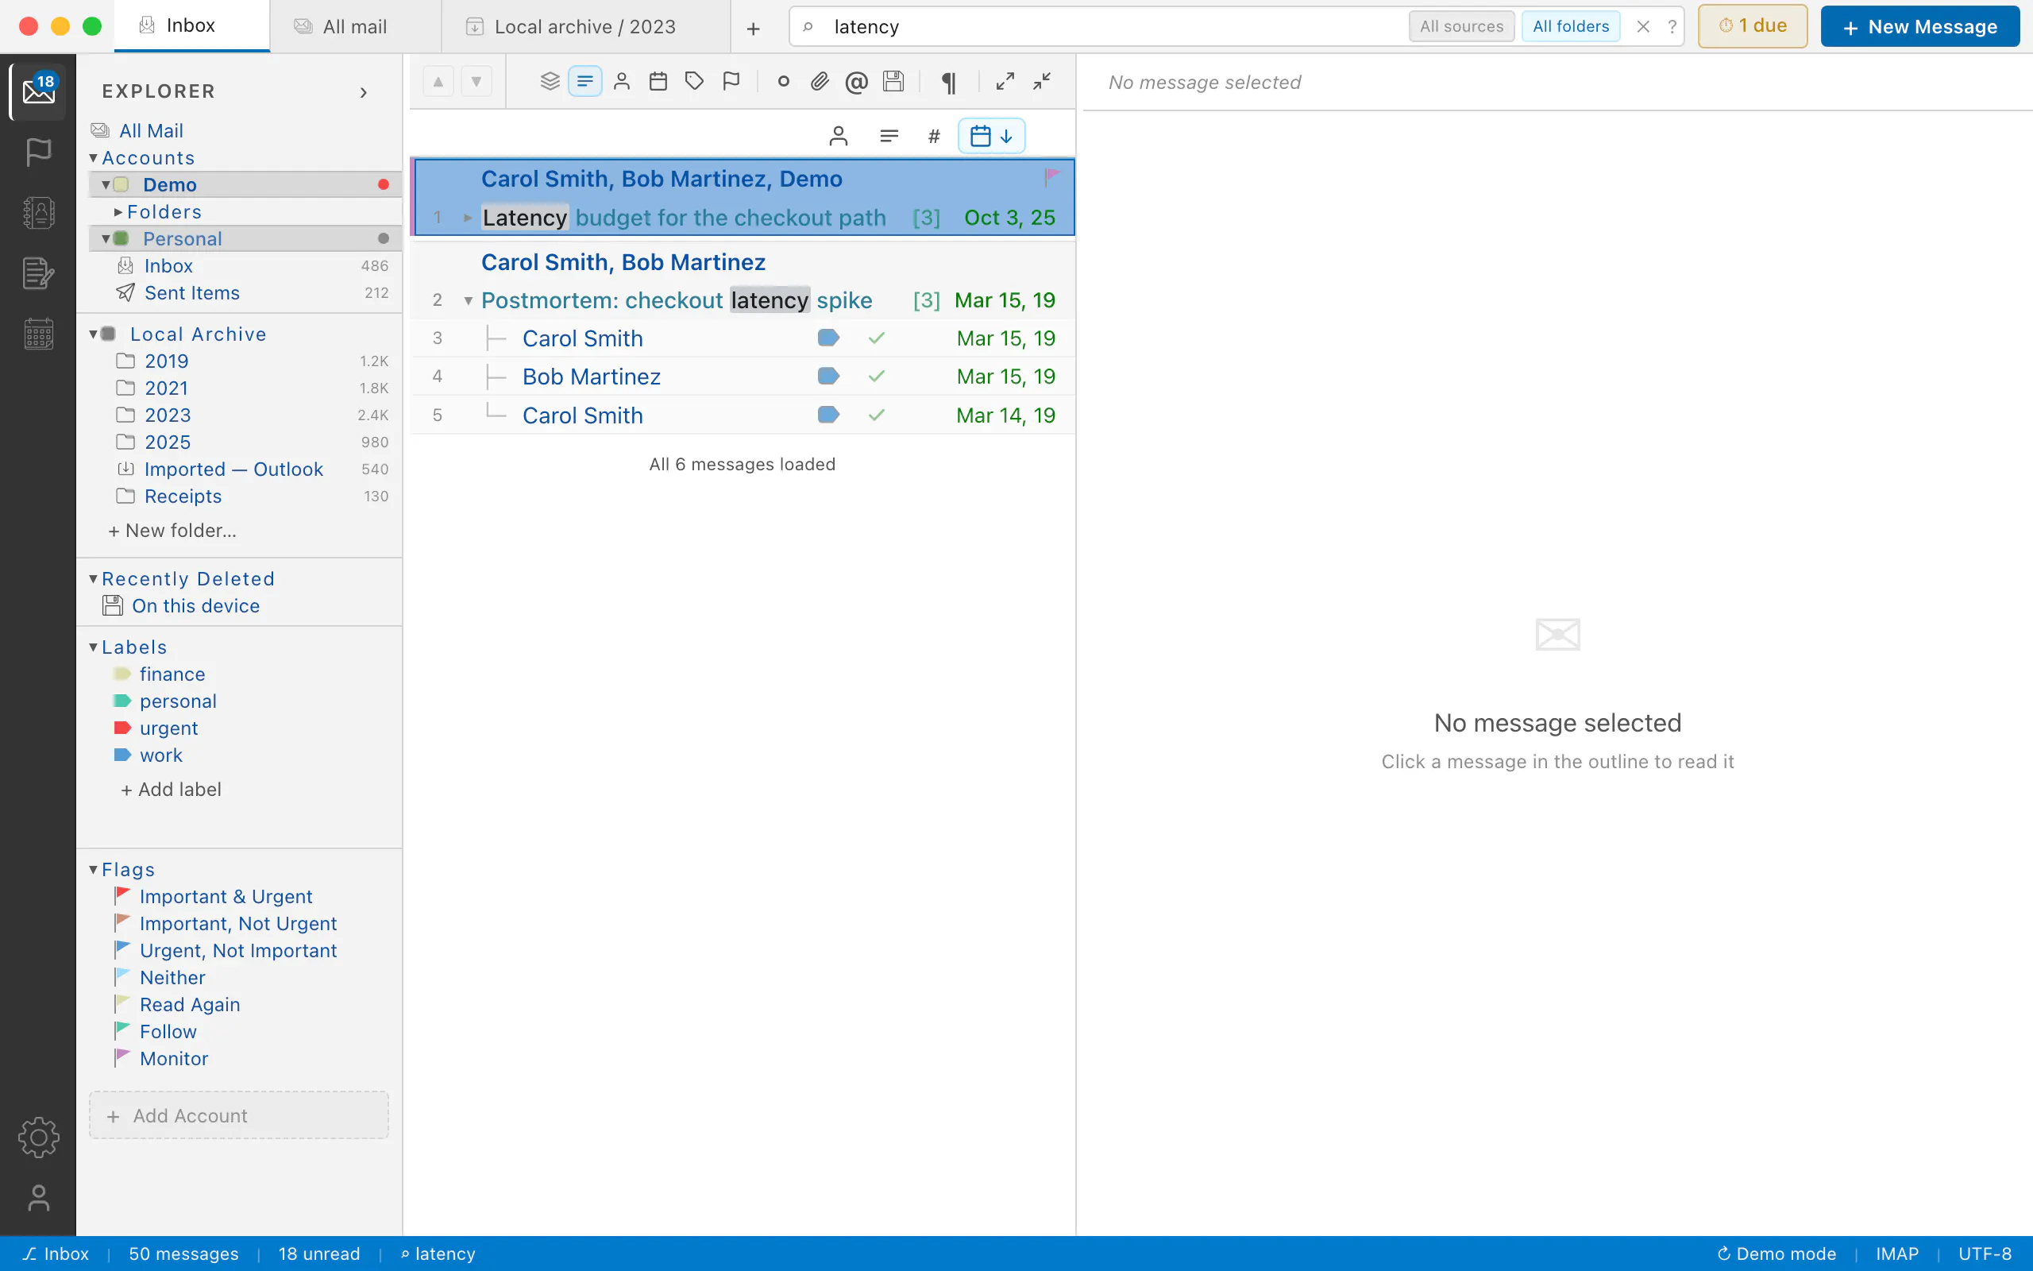Click the collapse all arrows icon

1042,82
